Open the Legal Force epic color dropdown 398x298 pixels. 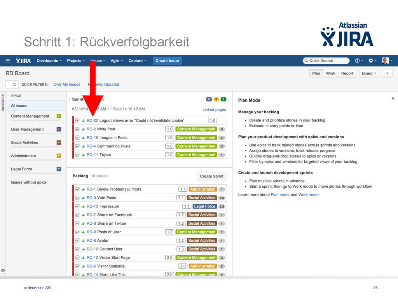59,169
